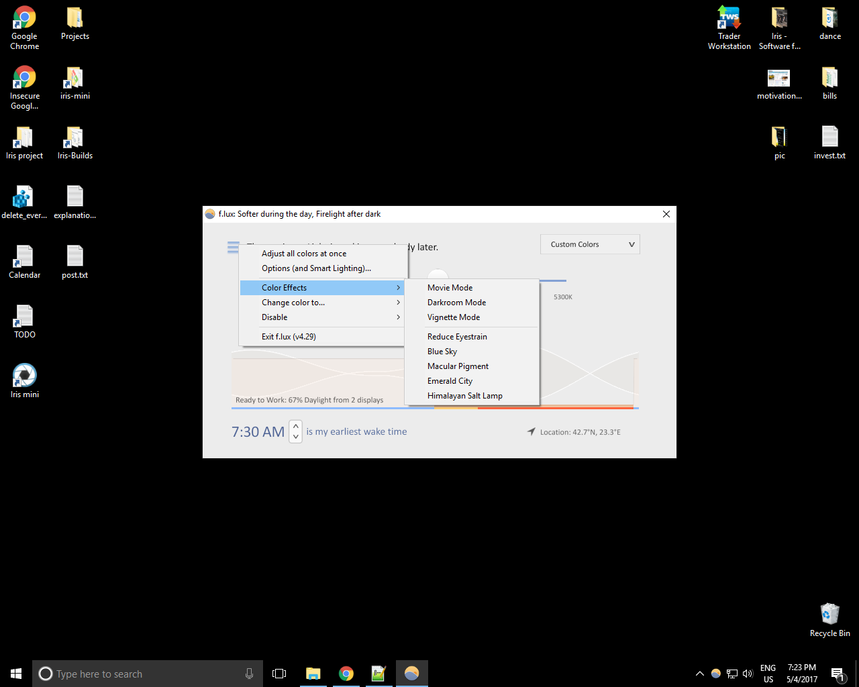Click the ENG US language indicator

[x=768, y=674]
